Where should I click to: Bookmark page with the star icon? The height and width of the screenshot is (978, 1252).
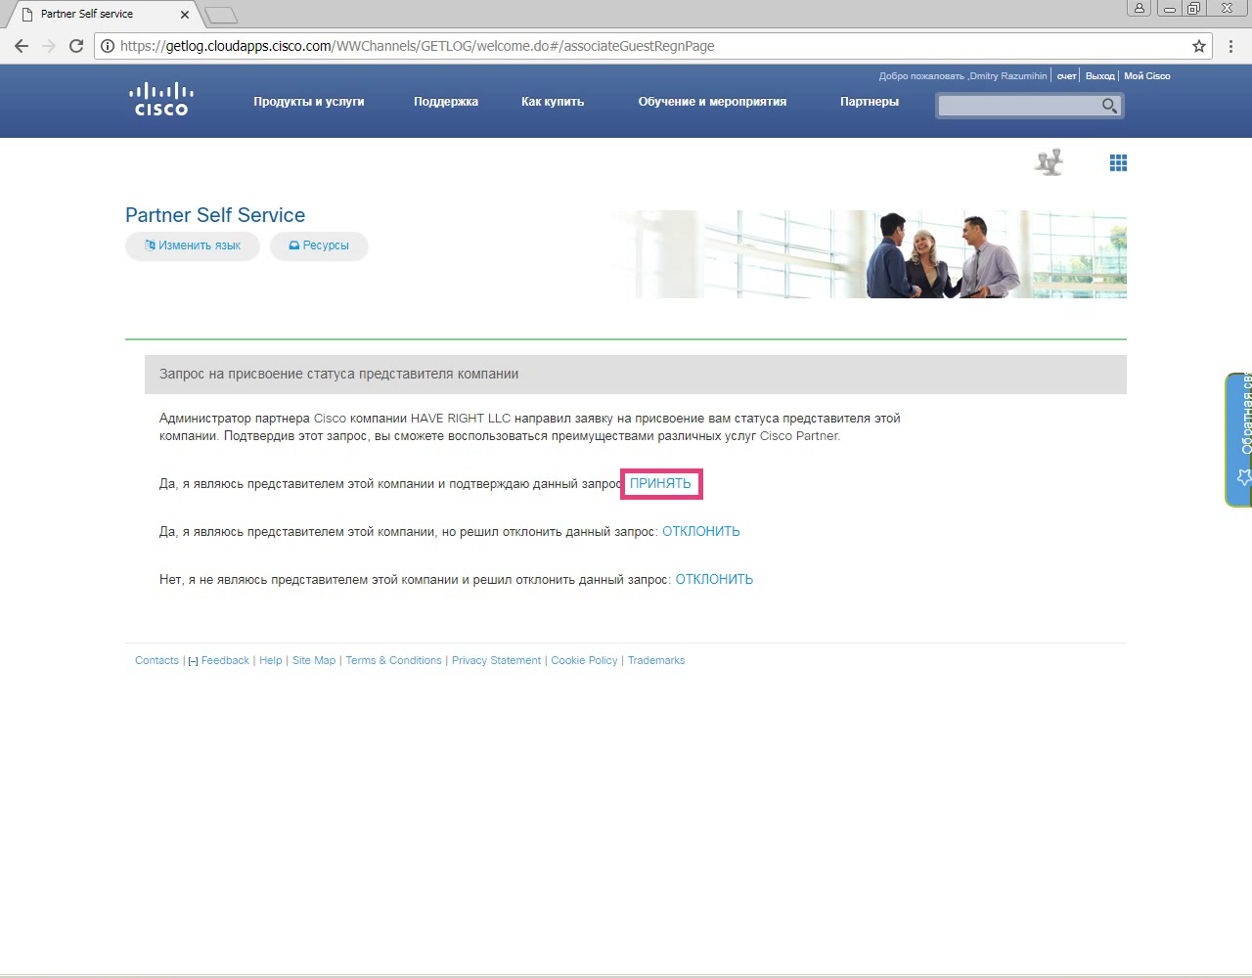1199,46
